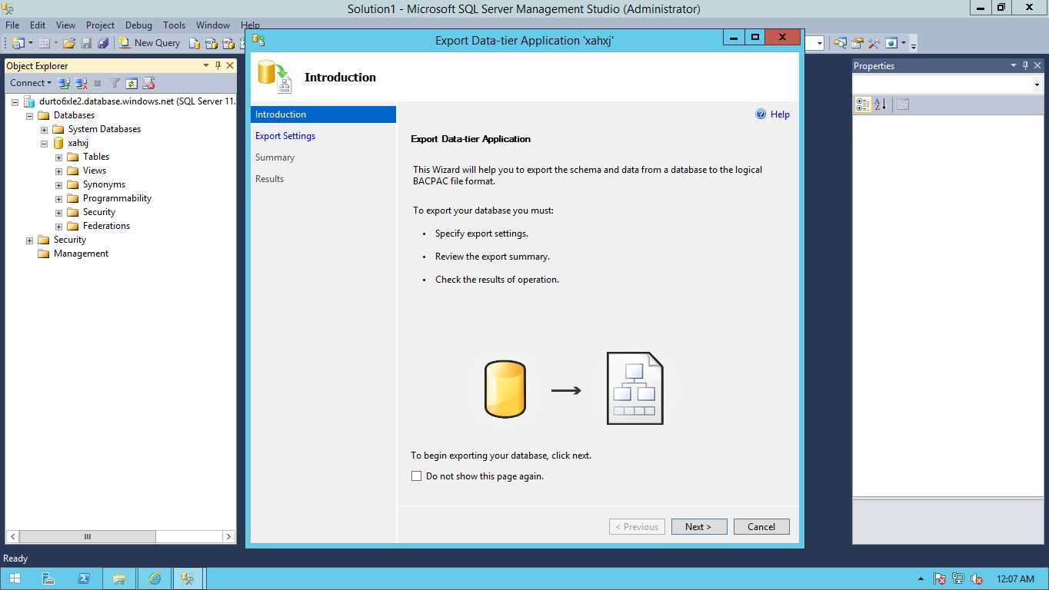This screenshot has height=590, width=1049.
Task: Open the Edit menu
Action: (38, 25)
